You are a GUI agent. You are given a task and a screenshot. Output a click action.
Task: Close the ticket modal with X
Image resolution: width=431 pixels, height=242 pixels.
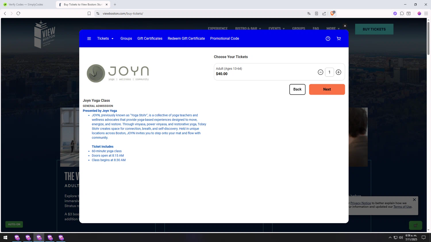[x=345, y=26]
